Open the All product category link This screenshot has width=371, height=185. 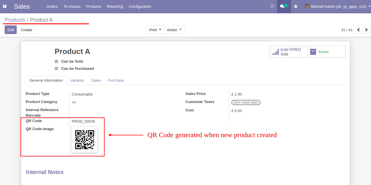[74, 102]
